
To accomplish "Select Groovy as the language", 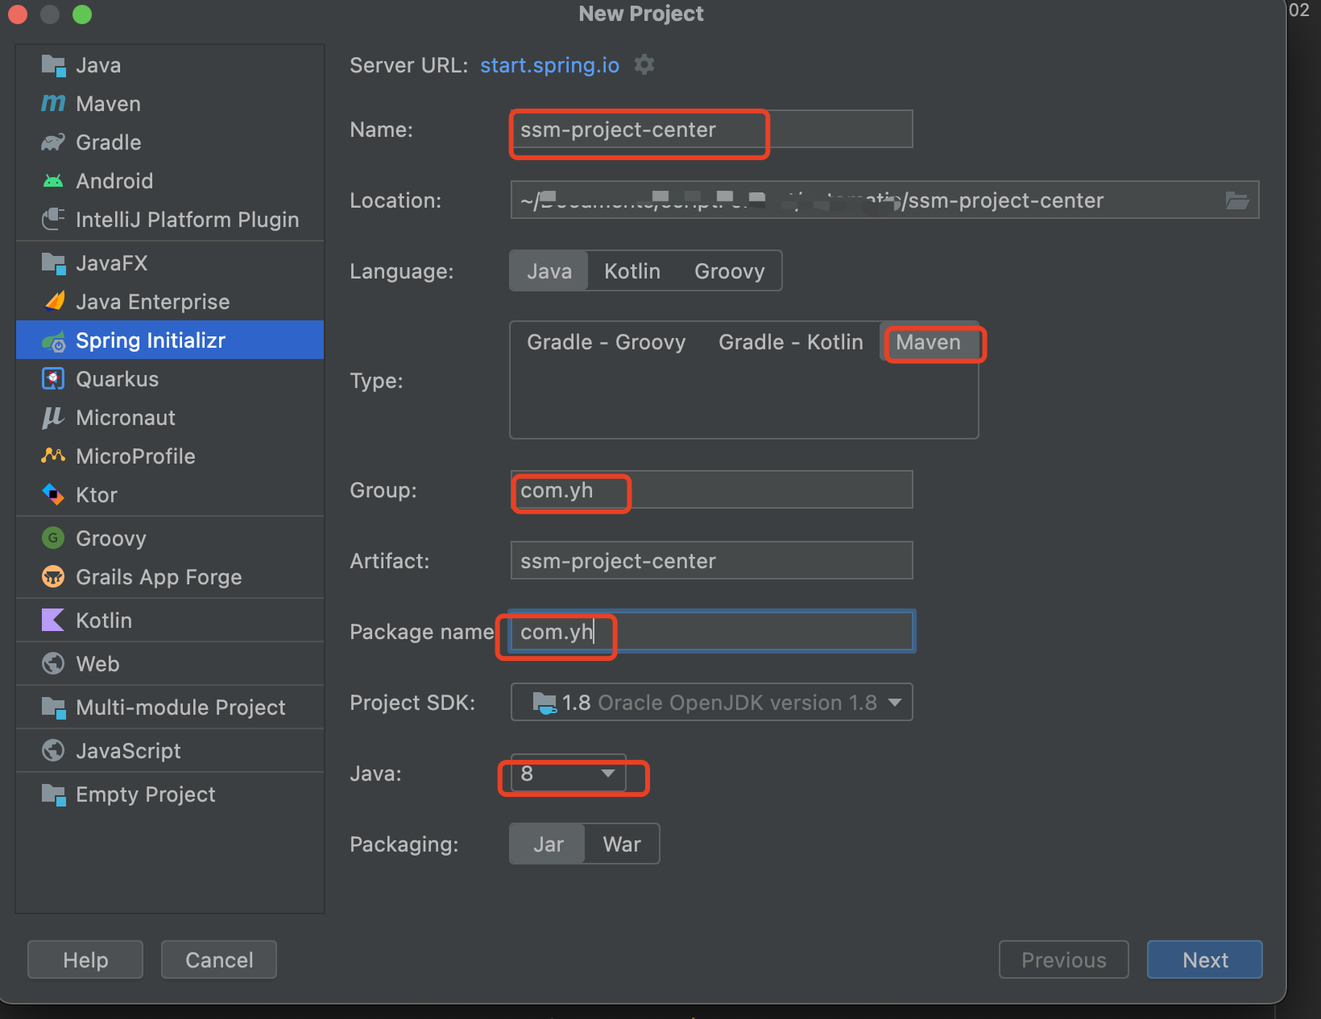I will tap(729, 271).
